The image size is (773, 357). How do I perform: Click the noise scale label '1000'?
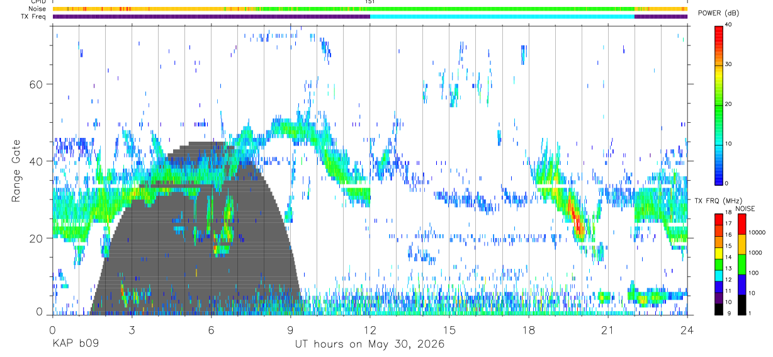(x=755, y=252)
